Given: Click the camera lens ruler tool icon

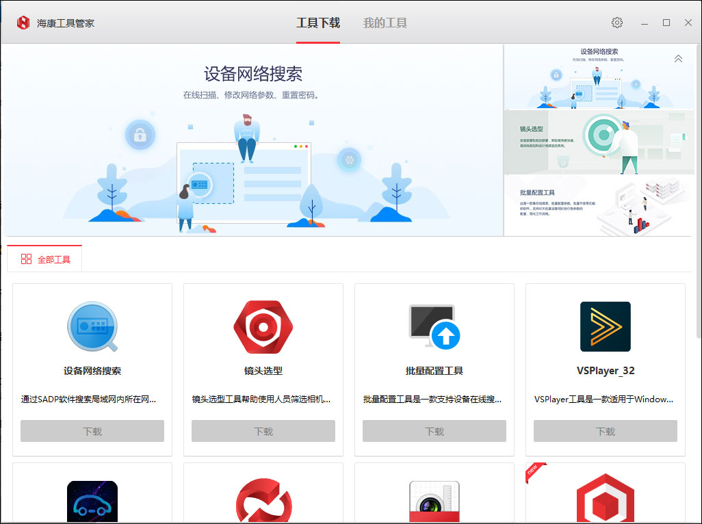Looking at the screenshot, I should click(x=434, y=501).
